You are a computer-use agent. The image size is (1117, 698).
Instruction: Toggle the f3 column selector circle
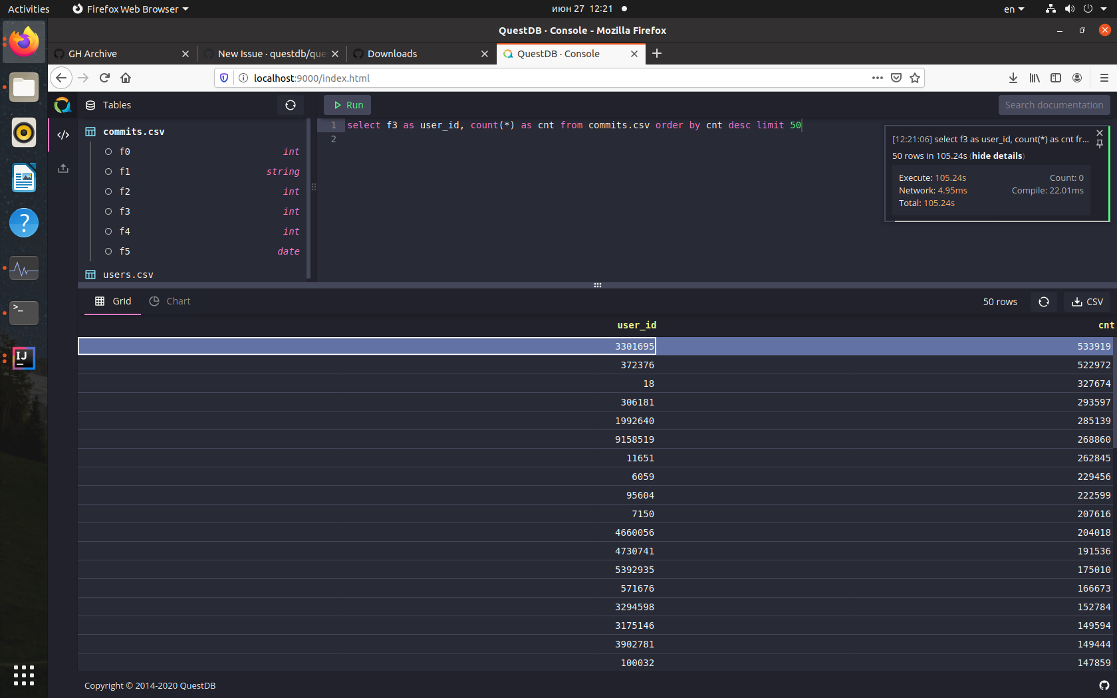click(108, 211)
